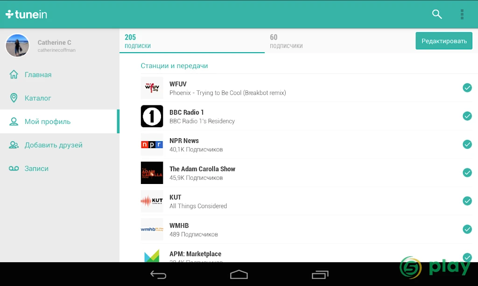
Task: Select the WMHB station title
Action: pyautogui.click(x=179, y=225)
